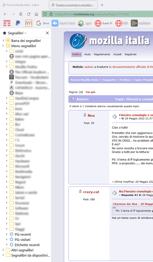Open the Indice forum menu item

click(x=77, y=54)
